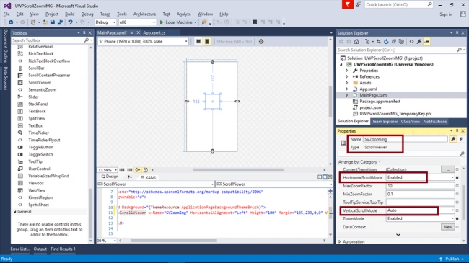469x263 pixels.
Task: Expand the Assets folder node
Action: tap(347, 83)
